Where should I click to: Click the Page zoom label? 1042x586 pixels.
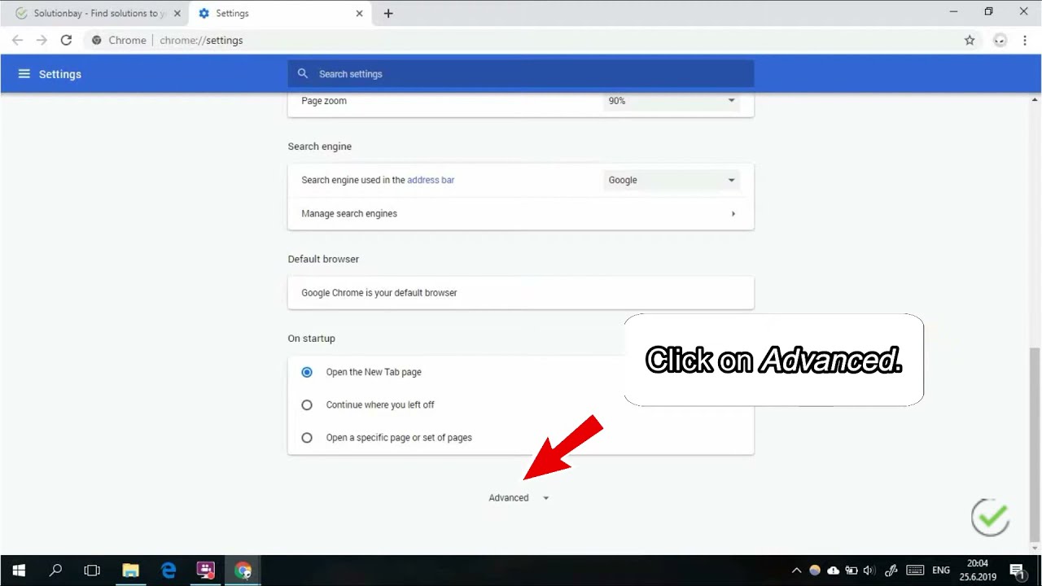click(x=324, y=101)
